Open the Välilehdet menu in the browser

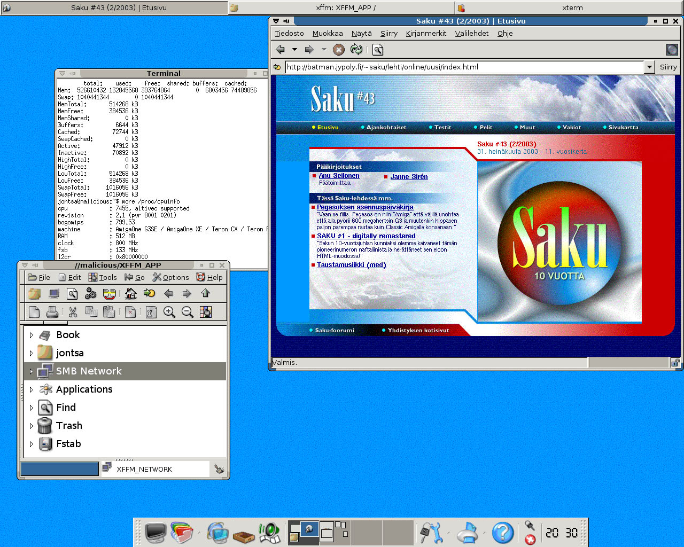[471, 33]
